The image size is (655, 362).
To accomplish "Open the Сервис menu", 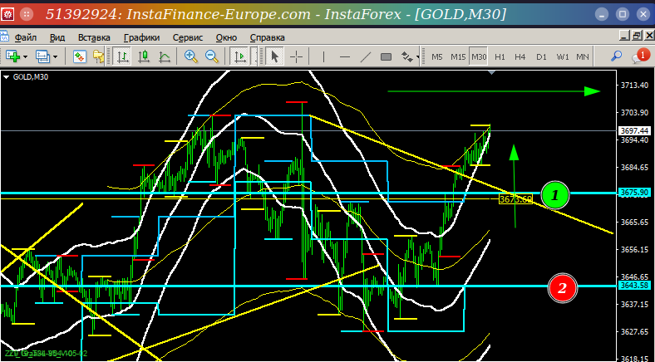I will (x=188, y=37).
